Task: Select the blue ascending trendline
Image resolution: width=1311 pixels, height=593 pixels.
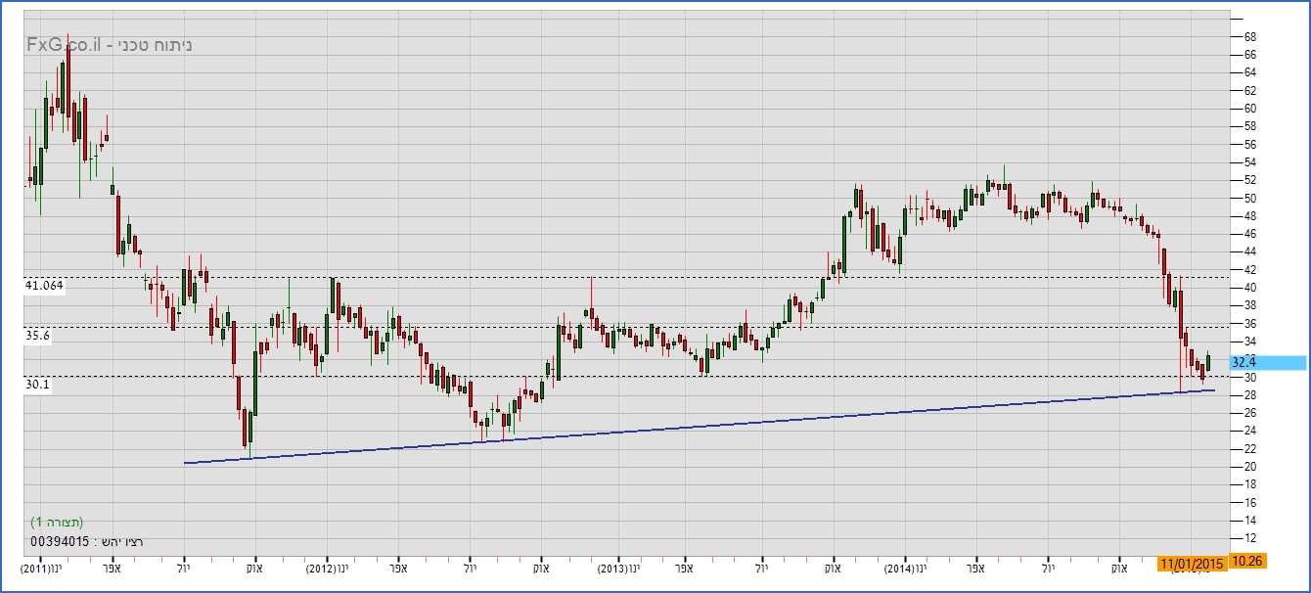Action: tap(685, 427)
